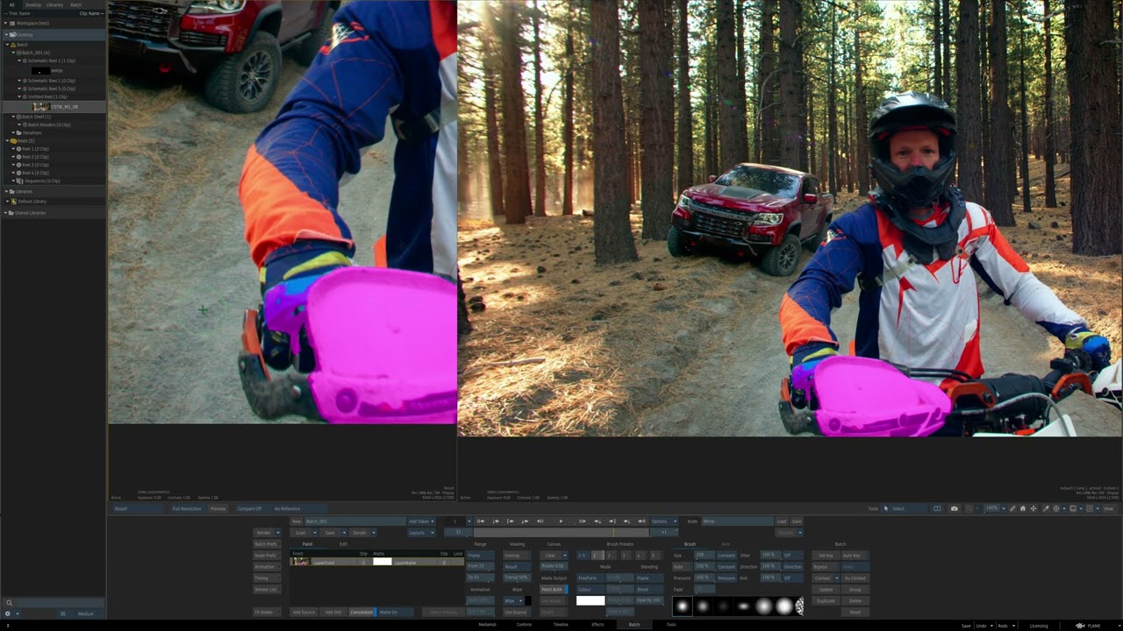The height and width of the screenshot is (631, 1123).
Task: Toggle the Jitter Off button
Action: (x=792, y=556)
